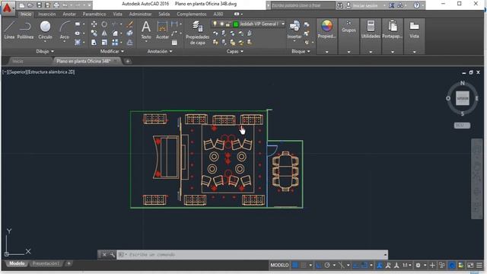Switch to the Salida ribbon tab

coord(164,14)
